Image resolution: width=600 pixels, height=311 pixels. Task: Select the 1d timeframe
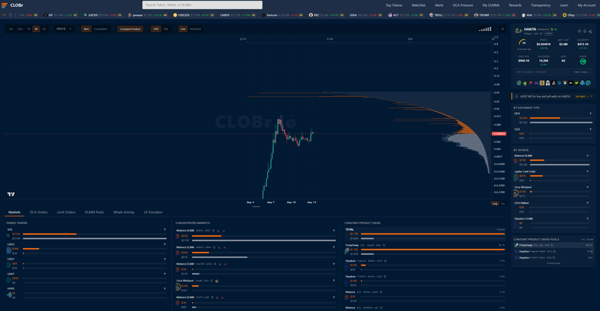pyautogui.click(x=43, y=29)
